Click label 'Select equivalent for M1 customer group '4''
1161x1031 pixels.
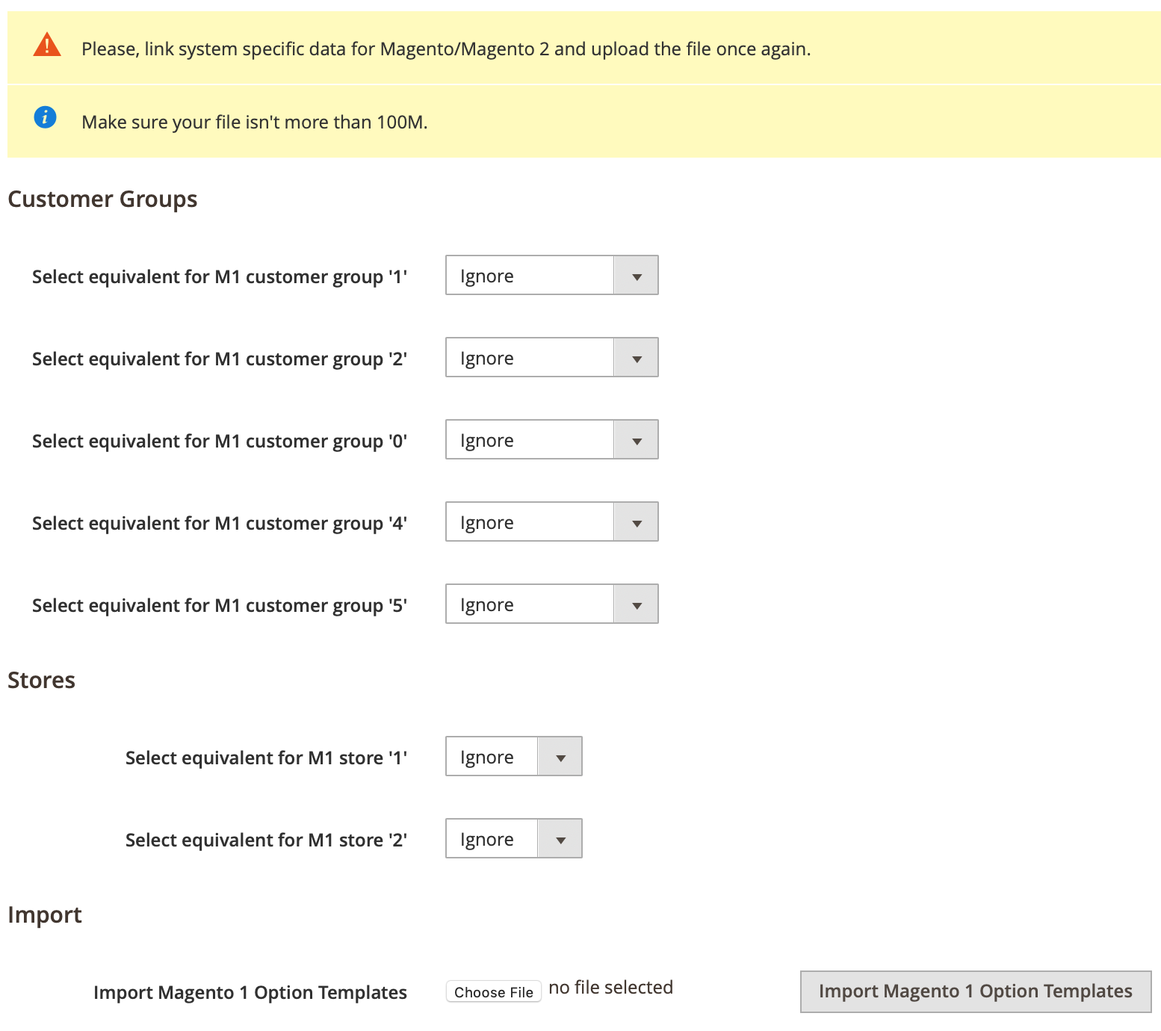[220, 524]
